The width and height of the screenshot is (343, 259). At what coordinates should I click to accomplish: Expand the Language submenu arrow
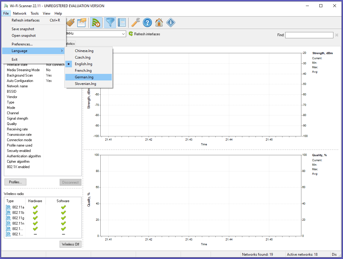point(62,51)
